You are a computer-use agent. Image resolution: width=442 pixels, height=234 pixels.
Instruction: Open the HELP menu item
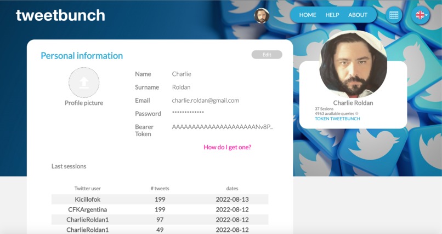point(332,15)
